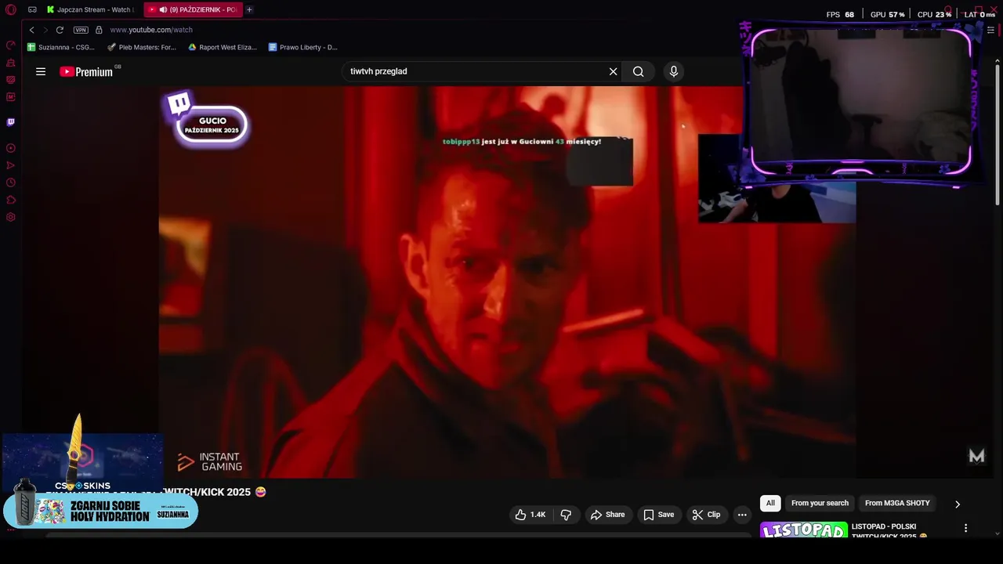This screenshot has height=564, width=1003.
Task: Click the video player area
Action: pos(507,282)
